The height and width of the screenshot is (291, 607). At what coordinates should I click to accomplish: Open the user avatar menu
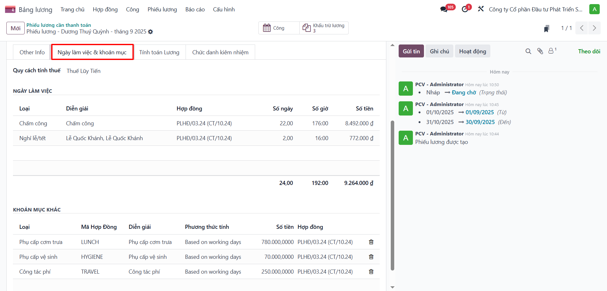[x=594, y=9]
